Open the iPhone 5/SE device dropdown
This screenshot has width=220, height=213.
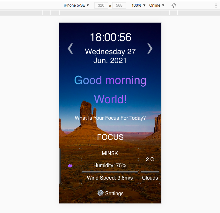click(77, 5)
